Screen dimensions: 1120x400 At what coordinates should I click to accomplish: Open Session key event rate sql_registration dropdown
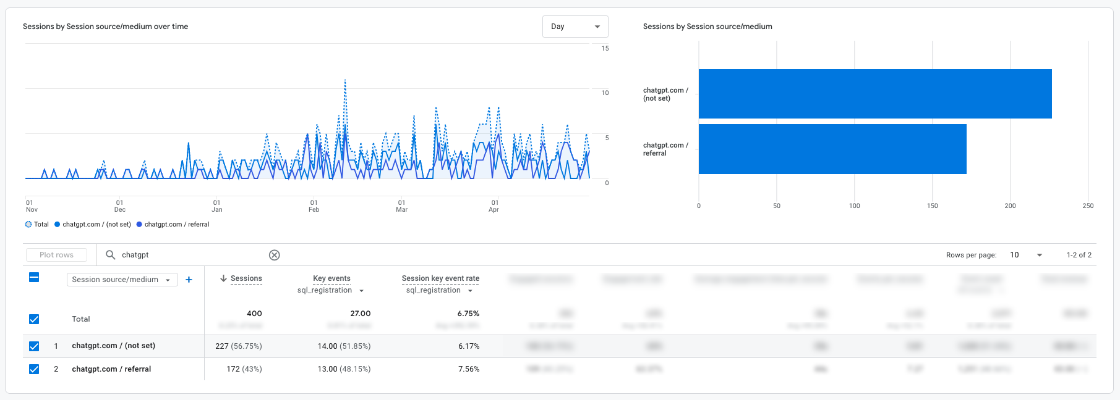pyautogui.click(x=440, y=291)
